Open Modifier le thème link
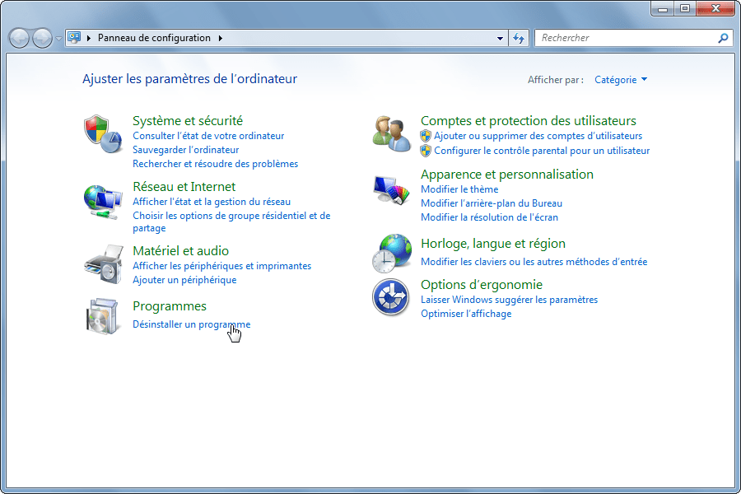This screenshot has height=494, width=741. 459,189
